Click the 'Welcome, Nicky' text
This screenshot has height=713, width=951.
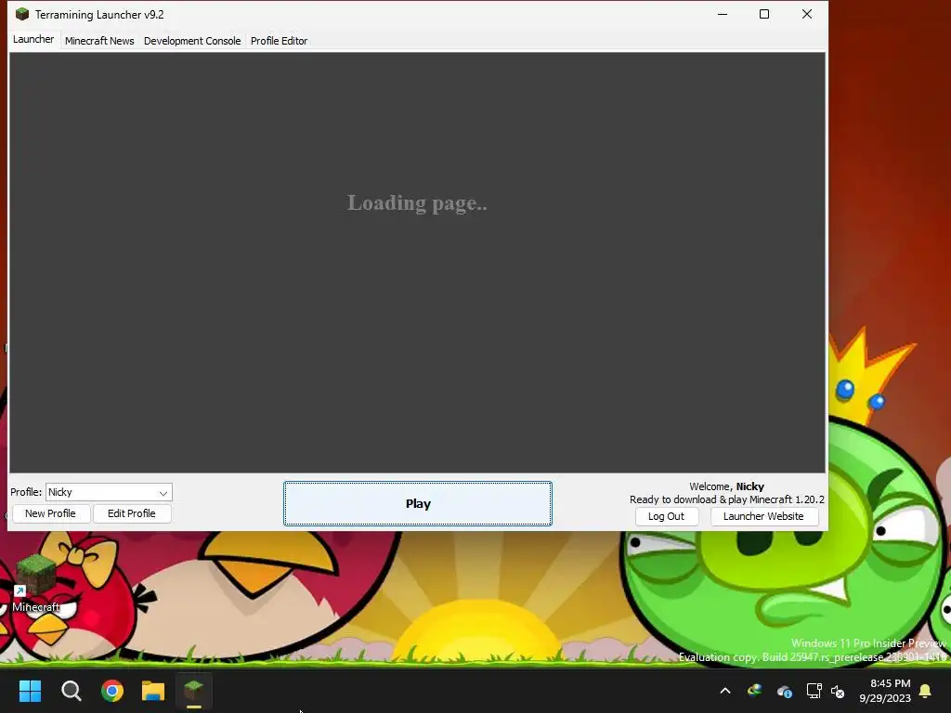pos(726,486)
